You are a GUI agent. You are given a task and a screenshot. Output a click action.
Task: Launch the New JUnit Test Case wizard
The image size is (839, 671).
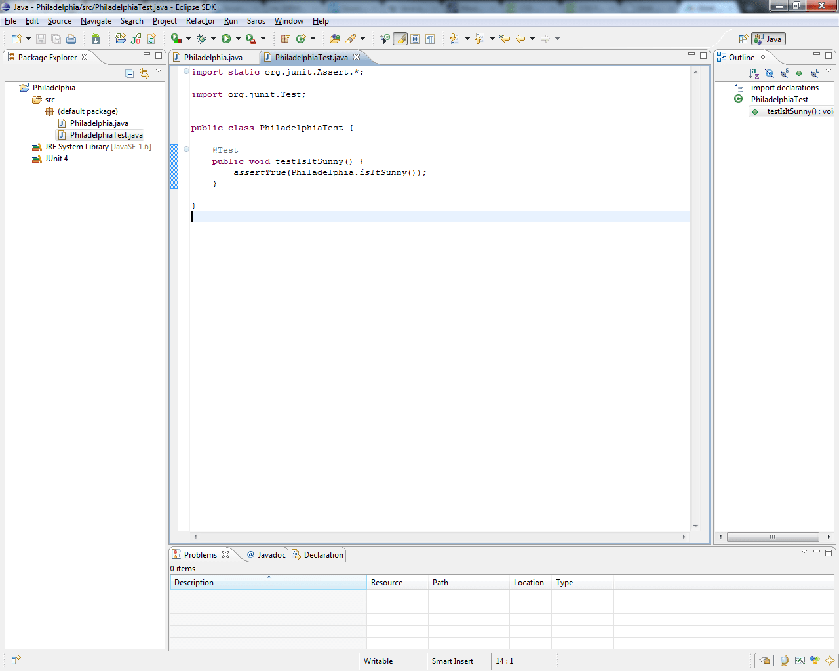pyautogui.click(x=135, y=39)
